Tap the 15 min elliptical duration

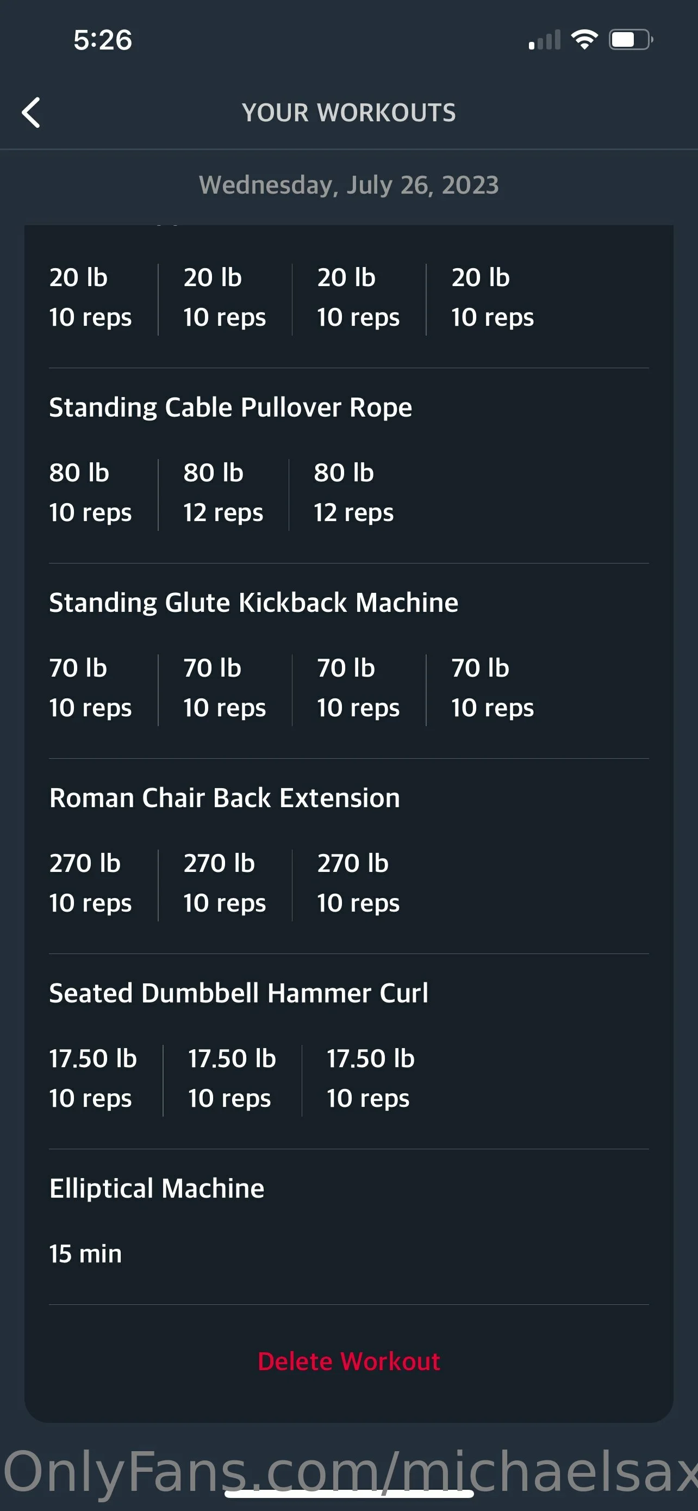click(85, 1254)
